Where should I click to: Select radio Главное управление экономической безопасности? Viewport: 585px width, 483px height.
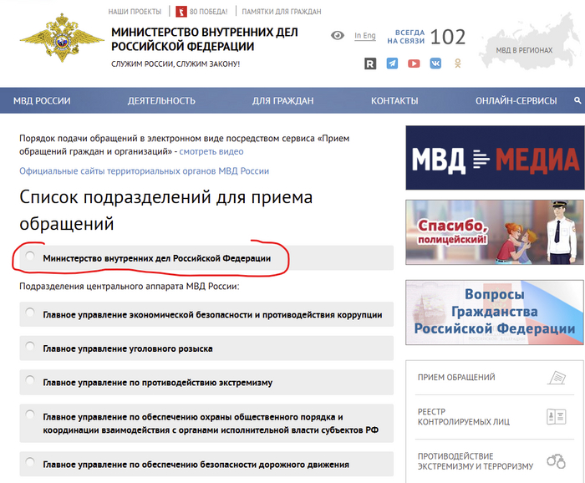[x=30, y=313]
